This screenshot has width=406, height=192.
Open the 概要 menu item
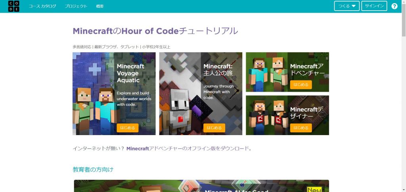100,6
